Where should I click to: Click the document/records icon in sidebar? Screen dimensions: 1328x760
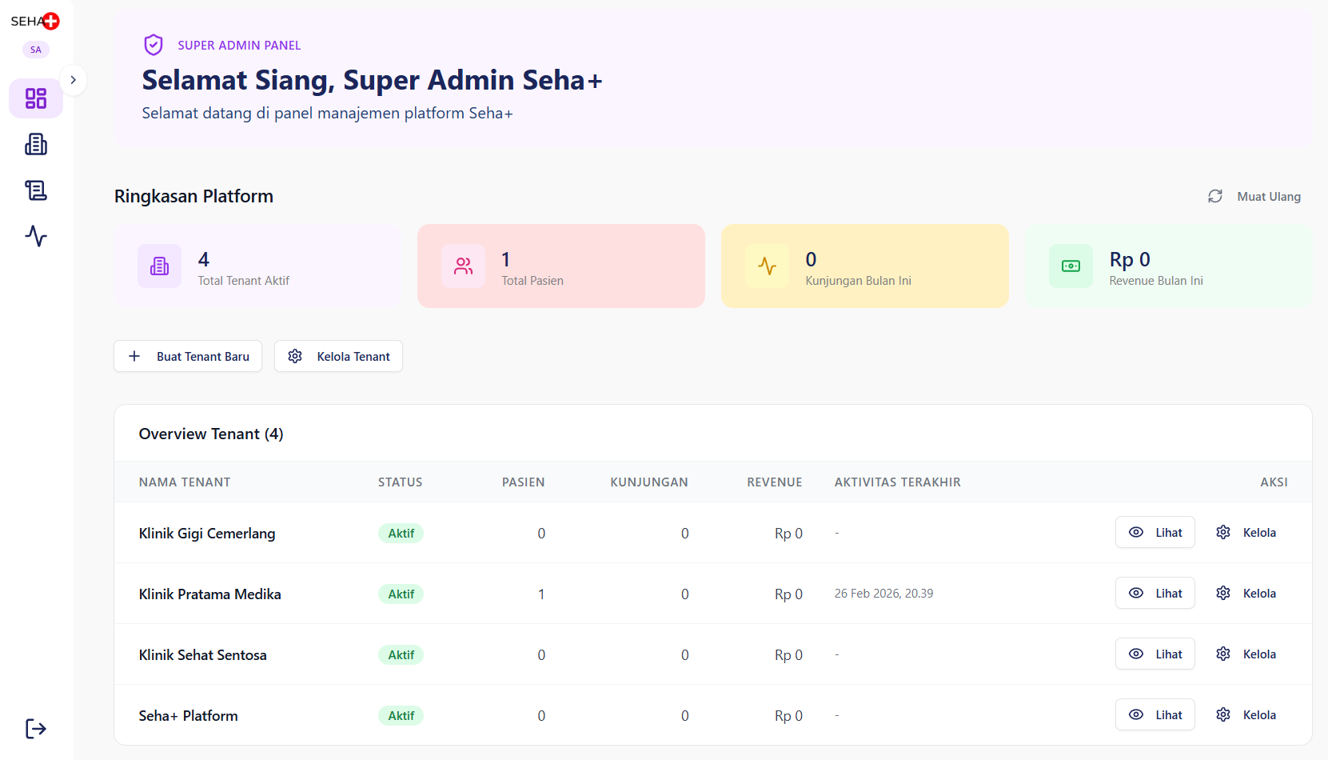(35, 190)
